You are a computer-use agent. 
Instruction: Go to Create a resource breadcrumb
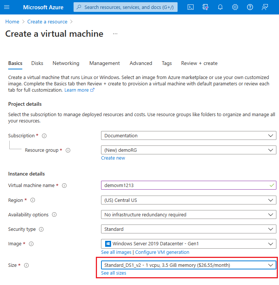coord(47,22)
